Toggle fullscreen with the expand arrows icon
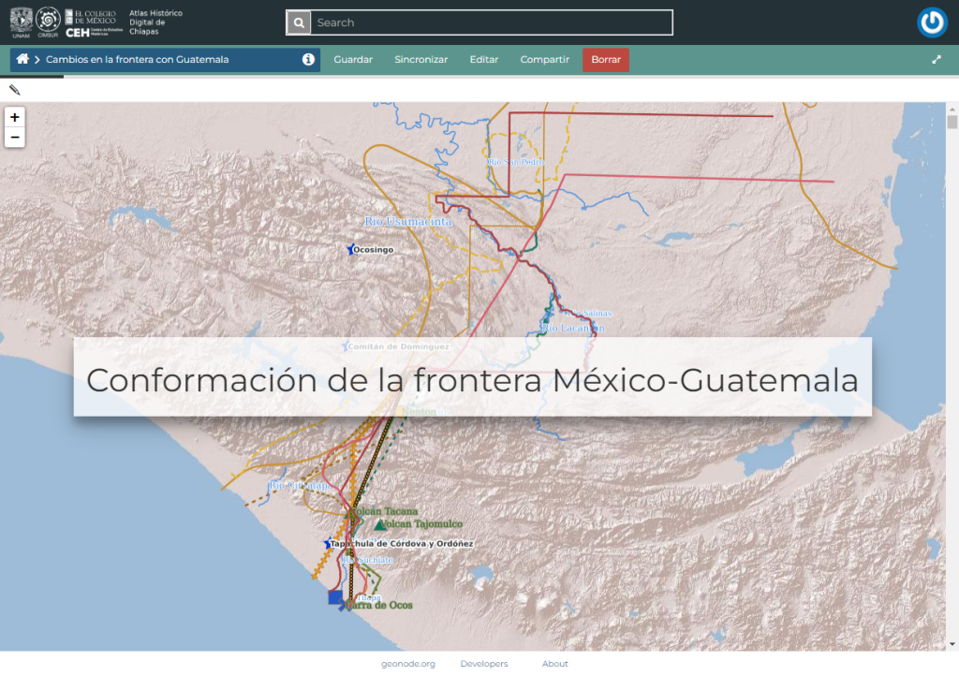959x676 pixels. [937, 59]
